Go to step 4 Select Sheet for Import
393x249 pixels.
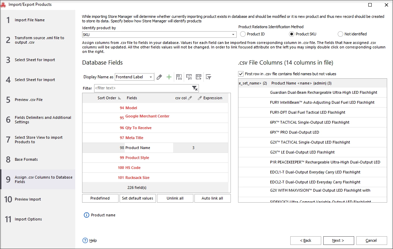[37, 80]
